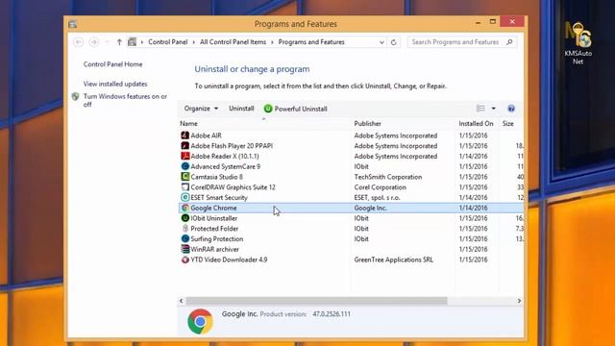Click Control Panel breadcrumb segment

click(x=168, y=42)
